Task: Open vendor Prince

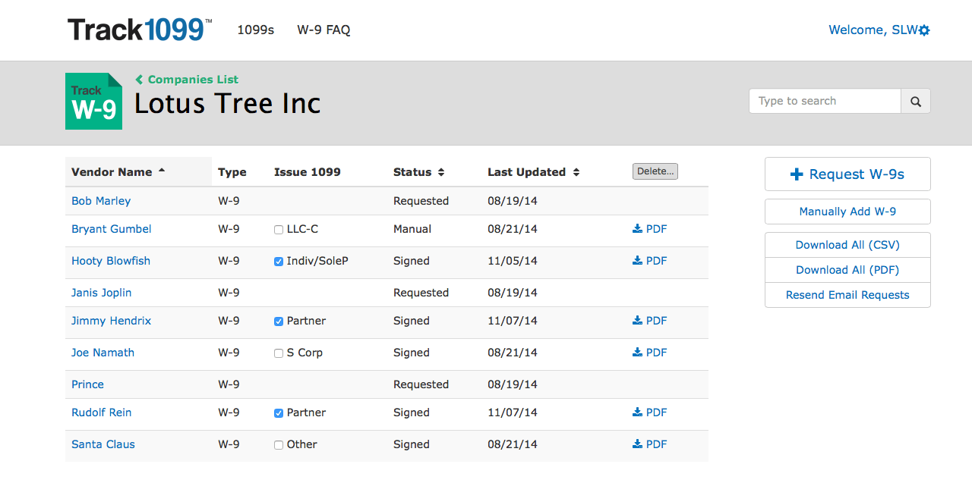Action: [x=88, y=384]
